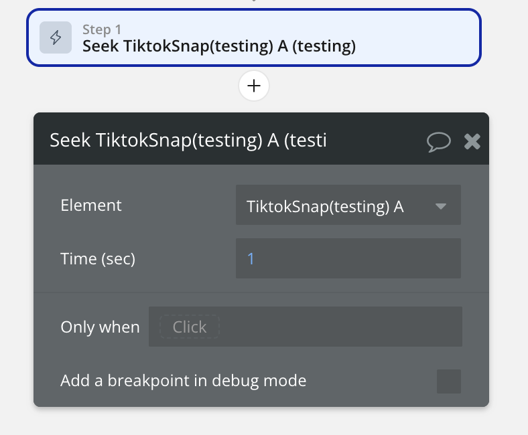Click the lightning bolt icon on Step 1
Viewport: 528px width, 435px height.
(56, 37)
